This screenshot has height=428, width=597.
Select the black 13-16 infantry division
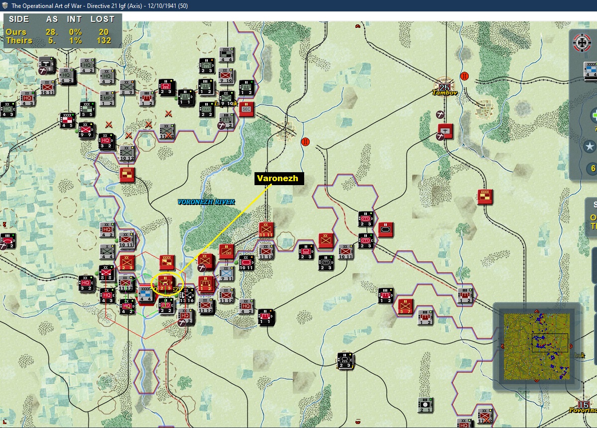point(186,296)
